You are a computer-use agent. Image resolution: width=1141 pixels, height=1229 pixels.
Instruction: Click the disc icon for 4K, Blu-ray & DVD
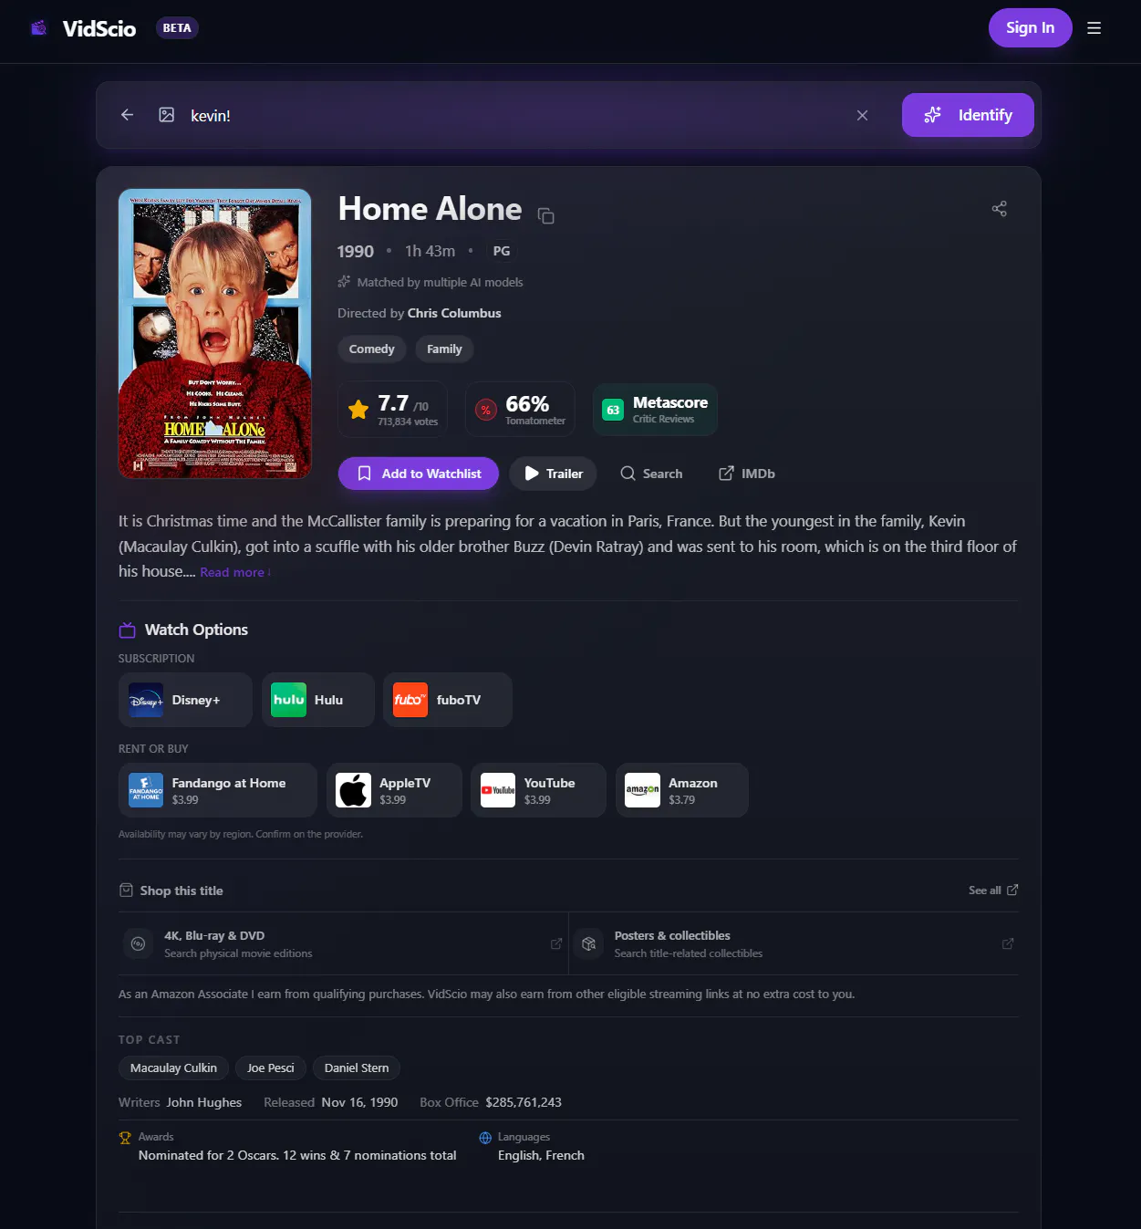point(139,943)
